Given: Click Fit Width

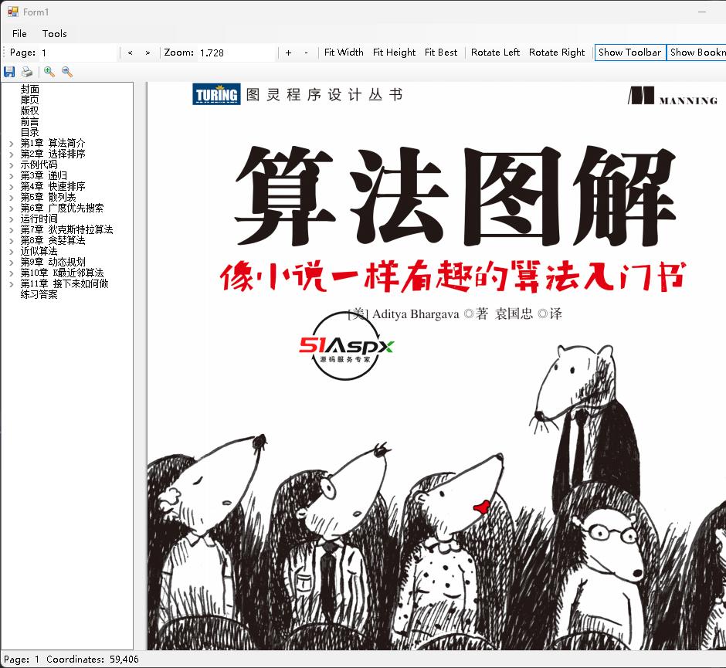Looking at the screenshot, I should (344, 53).
